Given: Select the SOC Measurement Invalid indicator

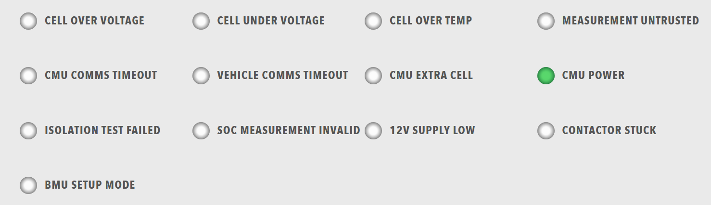Looking at the screenshot, I should pyautogui.click(x=201, y=130).
